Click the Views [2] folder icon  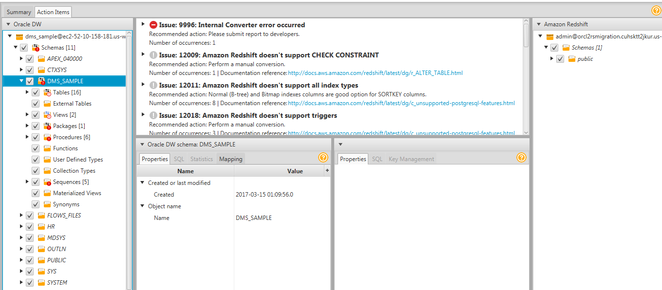click(x=47, y=115)
